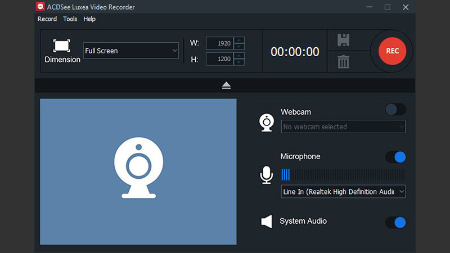Viewport: 450px width, 253px height.
Task: Collapse the panel using the up arrow
Action: click(x=226, y=85)
